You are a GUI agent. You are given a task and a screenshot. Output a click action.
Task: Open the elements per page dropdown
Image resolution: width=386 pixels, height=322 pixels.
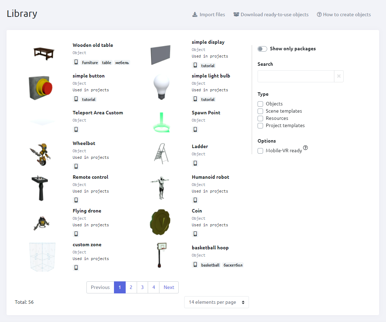pyautogui.click(x=216, y=302)
